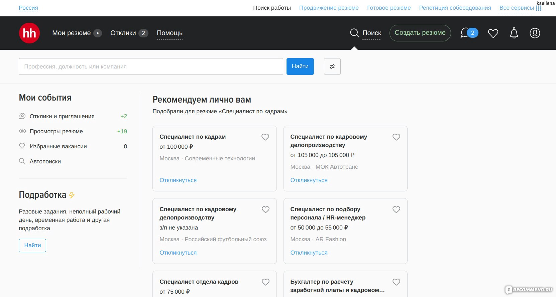Respond to Российский футбольный союз vacancy
The width and height of the screenshot is (556, 297).
tap(178, 253)
